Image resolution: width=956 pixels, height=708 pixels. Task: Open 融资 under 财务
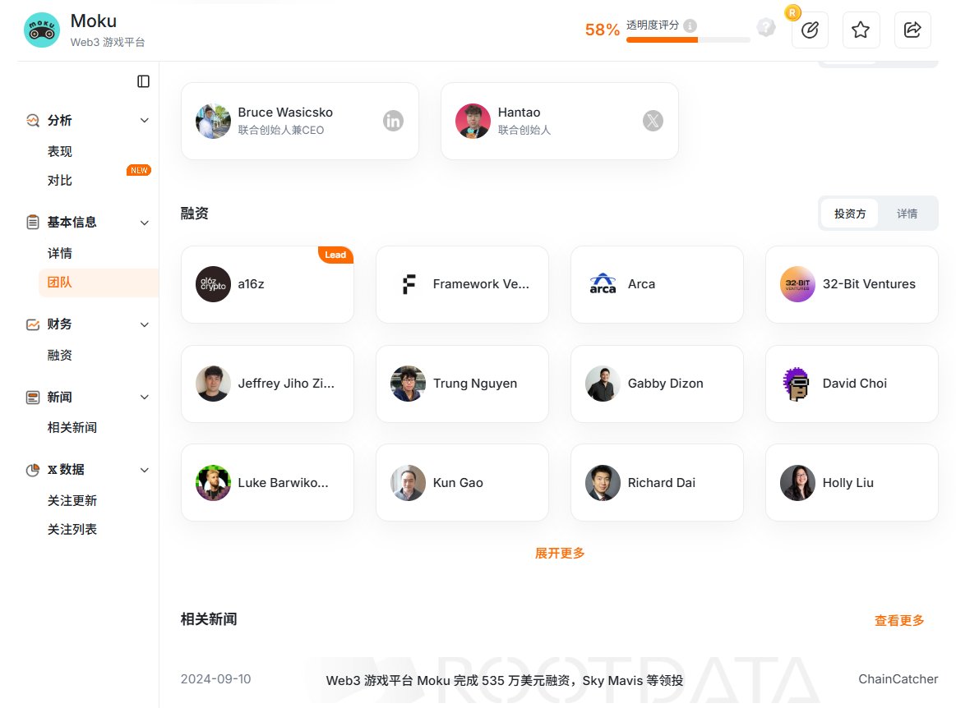60,355
